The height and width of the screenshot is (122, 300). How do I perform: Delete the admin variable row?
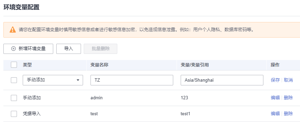tap(288, 98)
